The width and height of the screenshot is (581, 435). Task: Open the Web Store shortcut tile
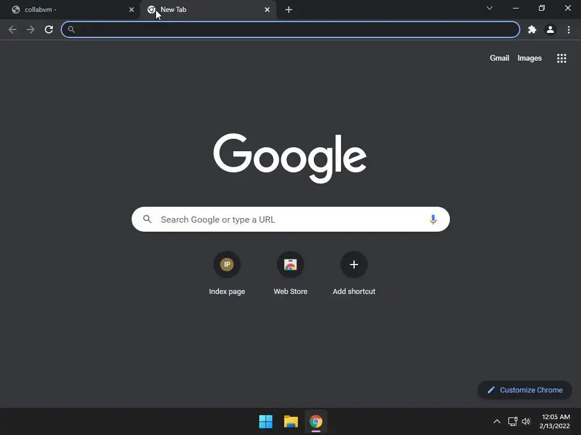pos(290,274)
